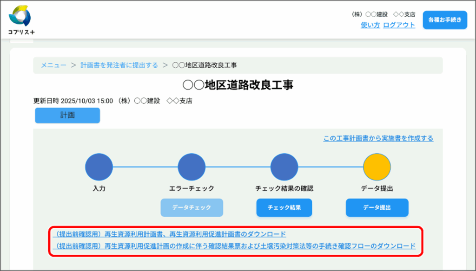Open the 各種お手続き button
476x271 pixels.
[444, 20]
